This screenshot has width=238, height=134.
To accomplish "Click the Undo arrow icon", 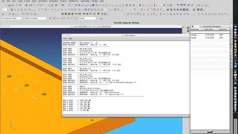I will pos(30,5).
